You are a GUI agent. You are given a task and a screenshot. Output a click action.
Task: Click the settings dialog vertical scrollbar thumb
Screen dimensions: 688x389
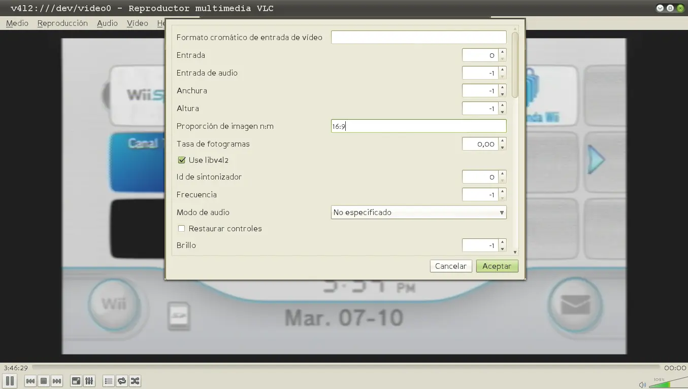(x=515, y=64)
